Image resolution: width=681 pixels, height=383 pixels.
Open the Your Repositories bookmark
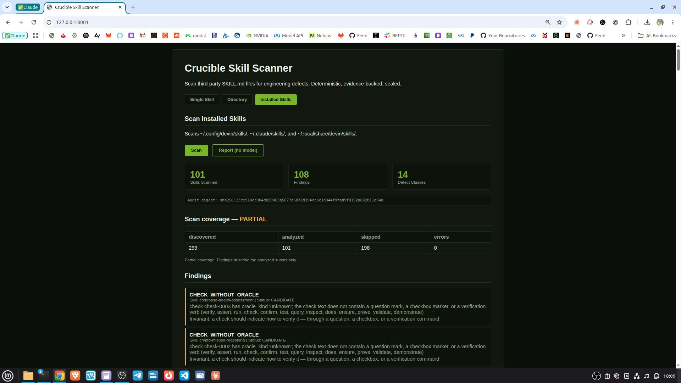click(502, 35)
